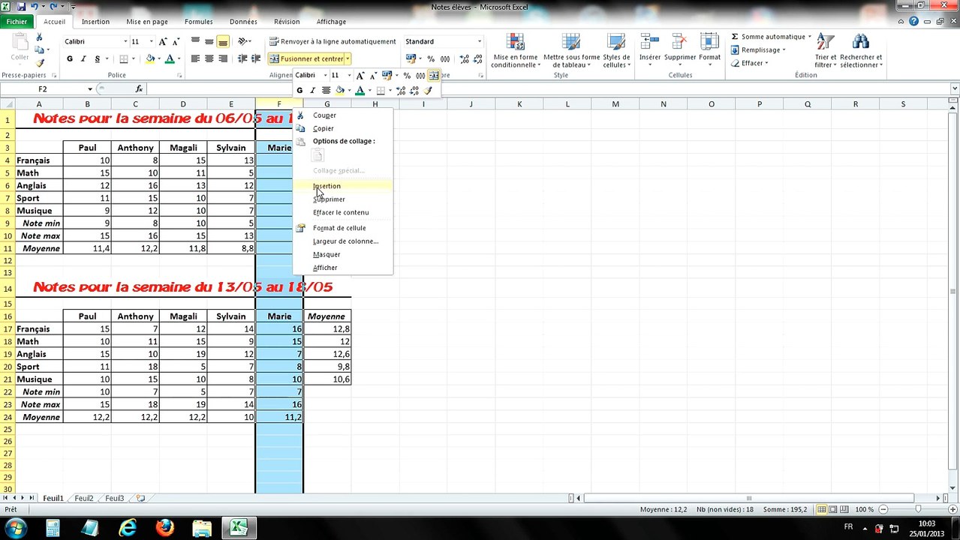This screenshot has width=960, height=540.
Task: Click the mini toolbar format painter brush
Action: pyautogui.click(x=428, y=91)
